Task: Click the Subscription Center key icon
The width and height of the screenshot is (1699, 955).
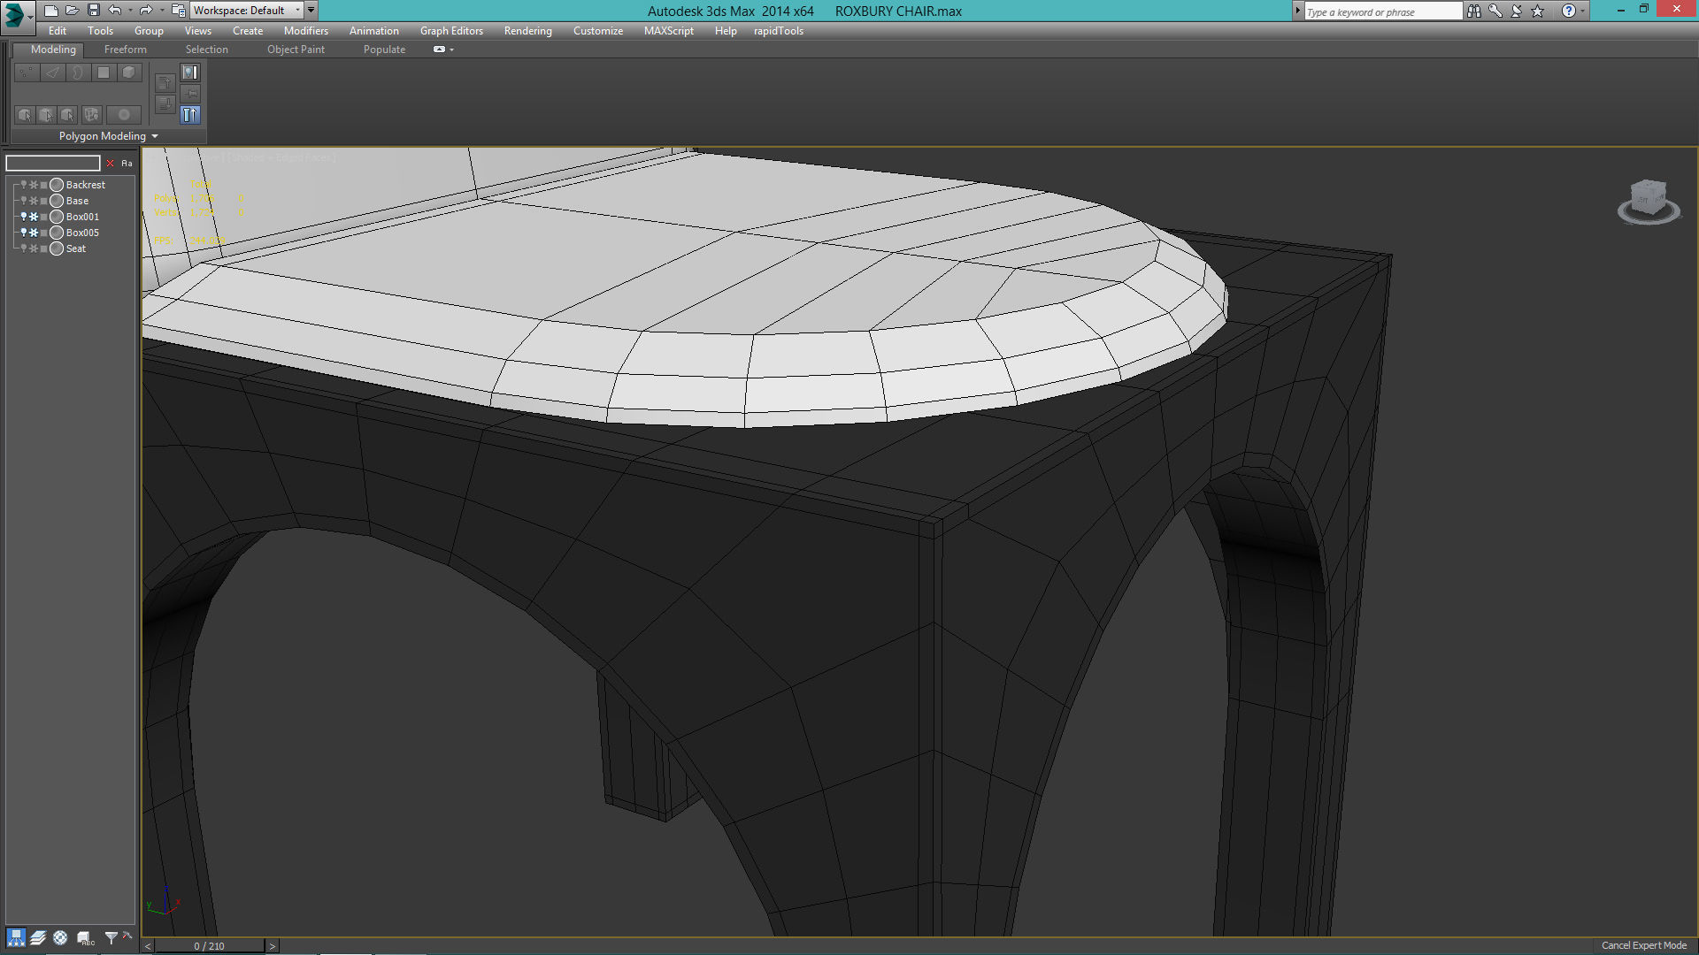Action: 1495,11
